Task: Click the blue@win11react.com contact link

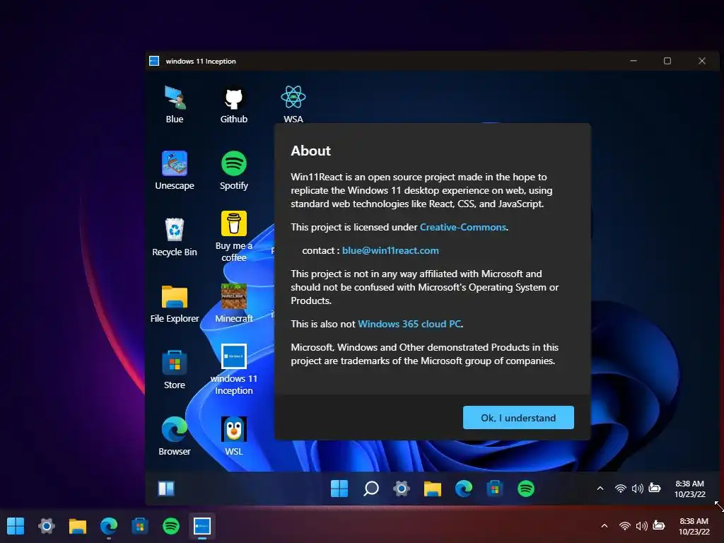Action: pos(390,250)
